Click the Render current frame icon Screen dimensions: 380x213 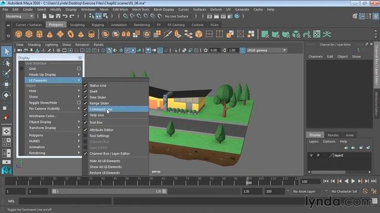[216, 16]
